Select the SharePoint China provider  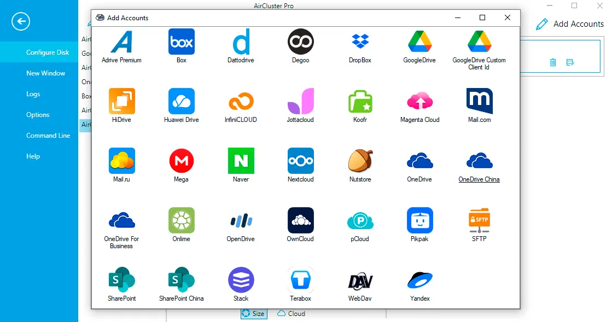tap(182, 280)
